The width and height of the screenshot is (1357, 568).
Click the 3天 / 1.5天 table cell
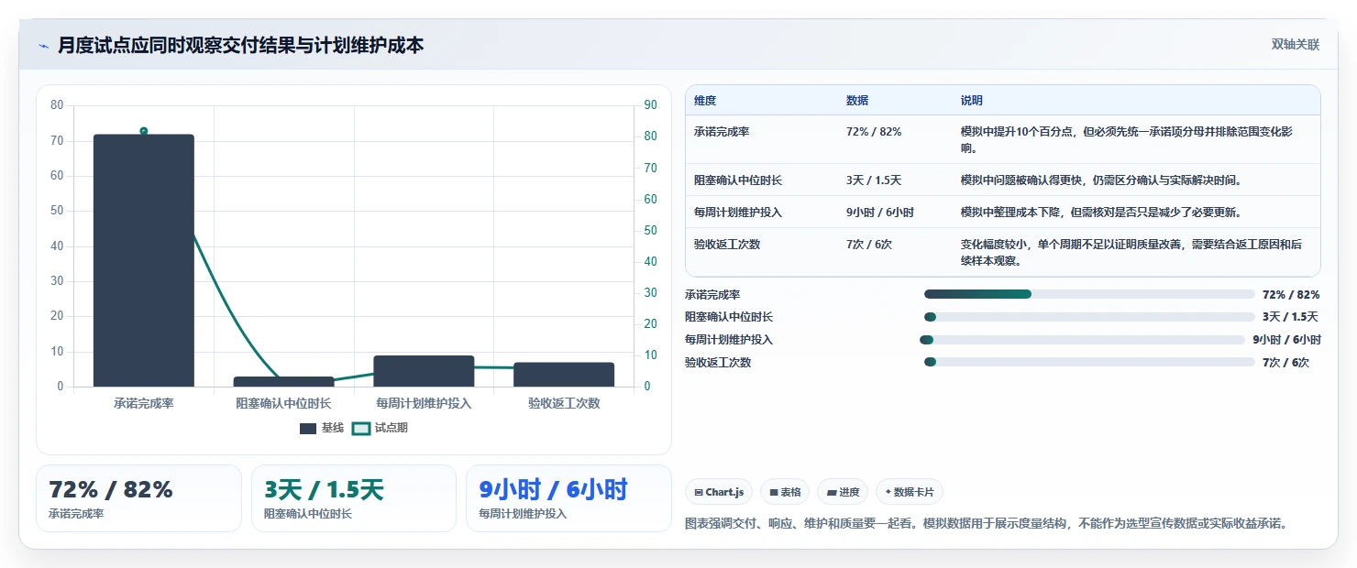(874, 180)
